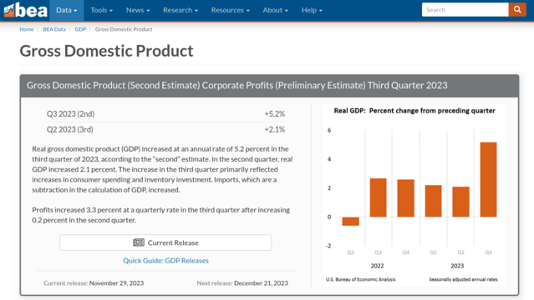Open Quick Guide: GDP Releases link
Image resolution: width=534 pixels, height=300 pixels.
tap(165, 261)
